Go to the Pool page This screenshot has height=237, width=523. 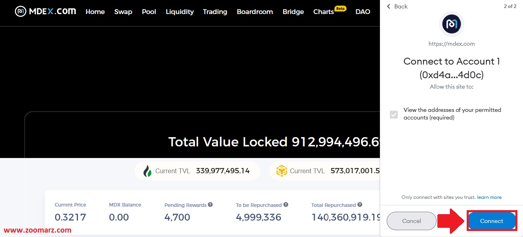pyautogui.click(x=149, y=12)
